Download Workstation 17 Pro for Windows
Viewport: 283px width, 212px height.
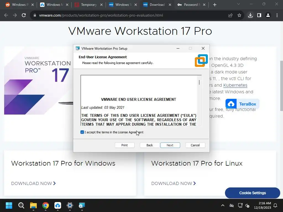coord(33,183)
